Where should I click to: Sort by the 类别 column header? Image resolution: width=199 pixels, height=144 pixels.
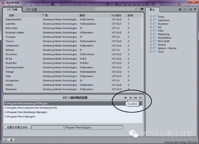click(94, 15)
